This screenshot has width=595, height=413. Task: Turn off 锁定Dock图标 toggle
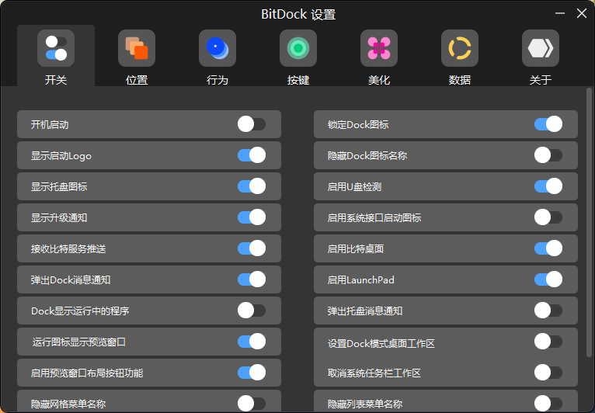pos(548,124)
